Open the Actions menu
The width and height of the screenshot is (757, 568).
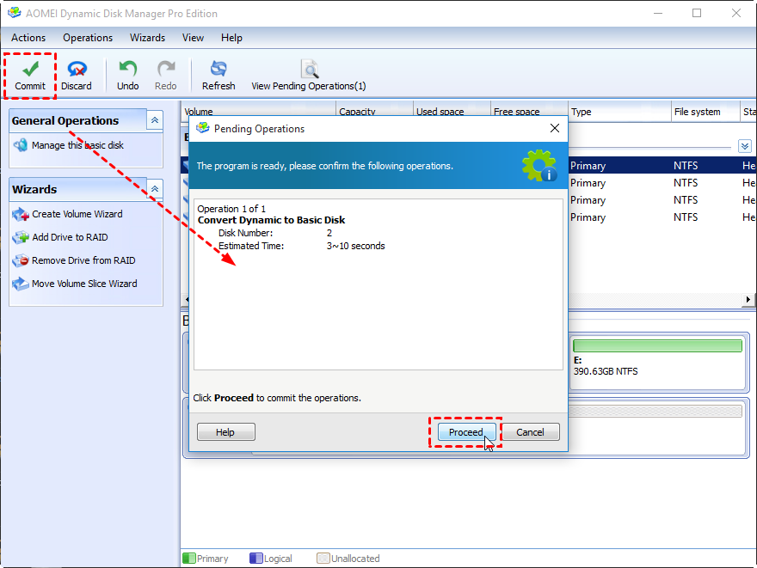pyautogui.click(x=28, y=38)
